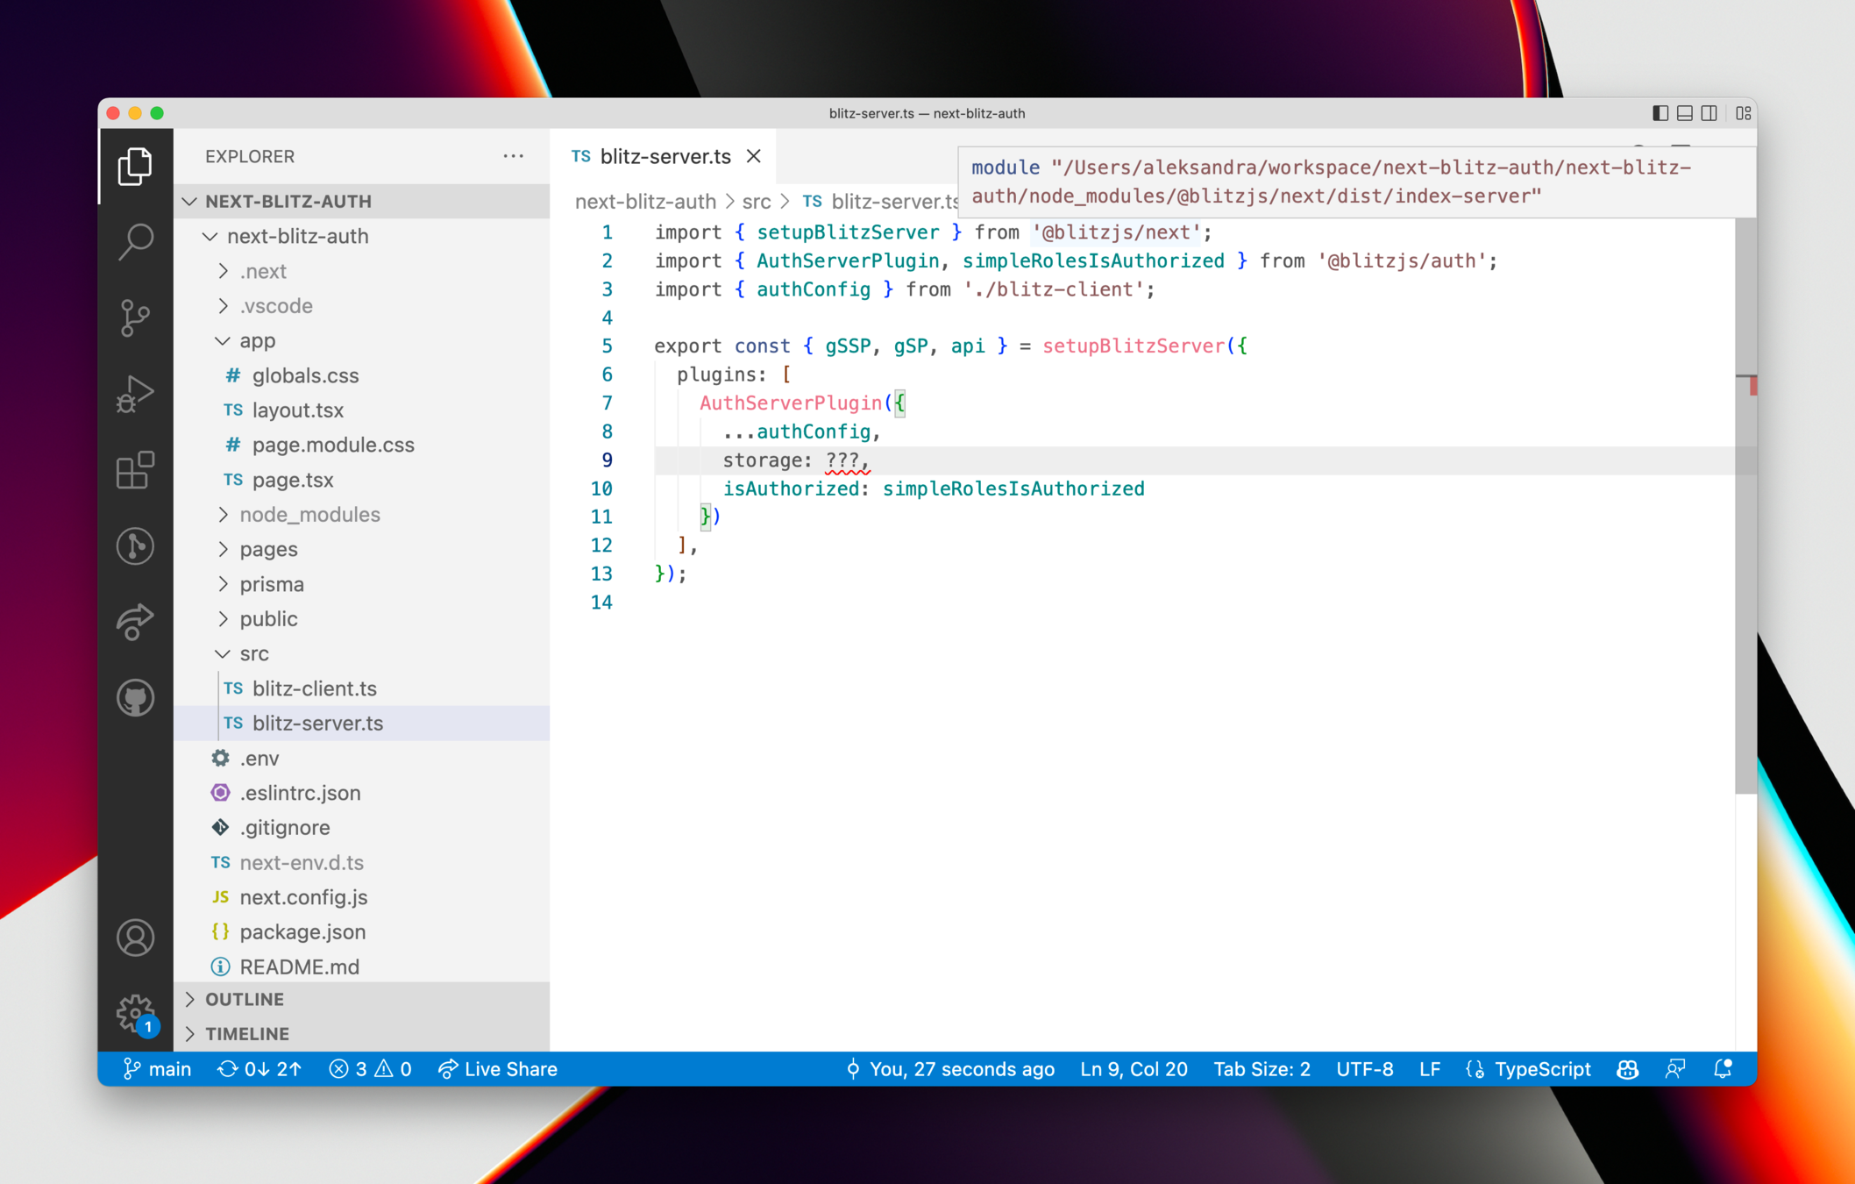Screen dimensions: 1855x1184
Task: Collapse the src folder
Action: tap(254, 653)
